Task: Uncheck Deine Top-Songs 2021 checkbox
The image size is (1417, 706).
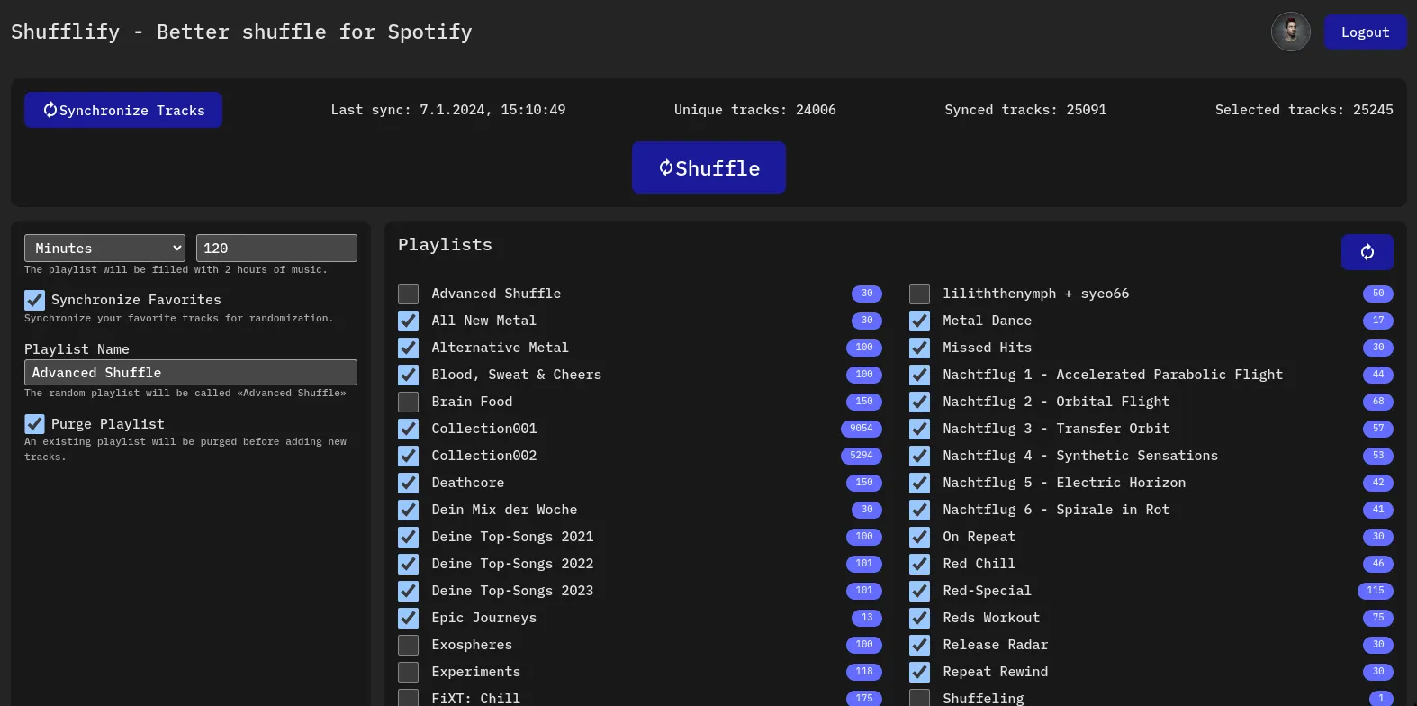Action: 408,537
